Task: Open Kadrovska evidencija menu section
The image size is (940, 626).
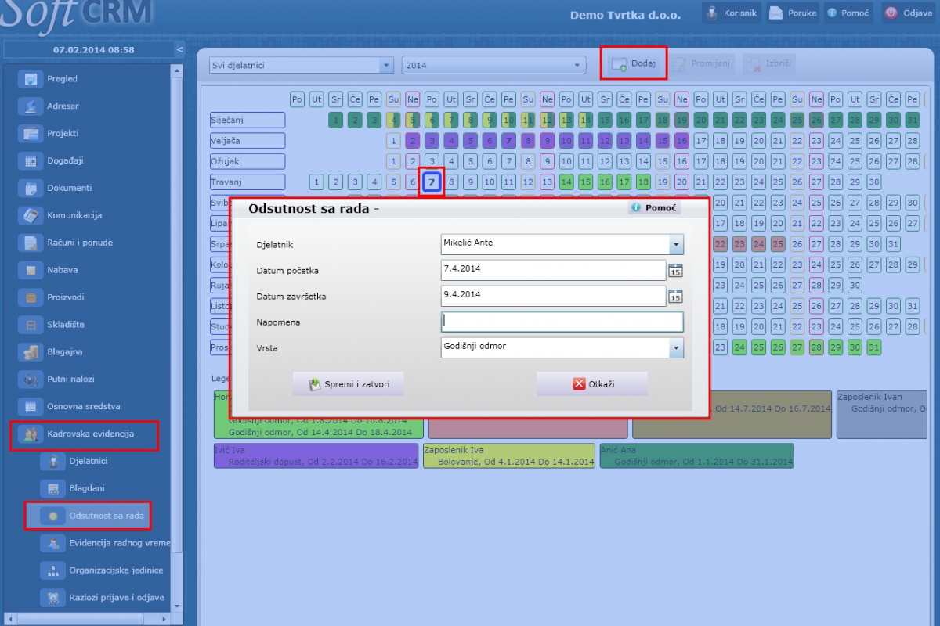Action: (x=84, y=435)
